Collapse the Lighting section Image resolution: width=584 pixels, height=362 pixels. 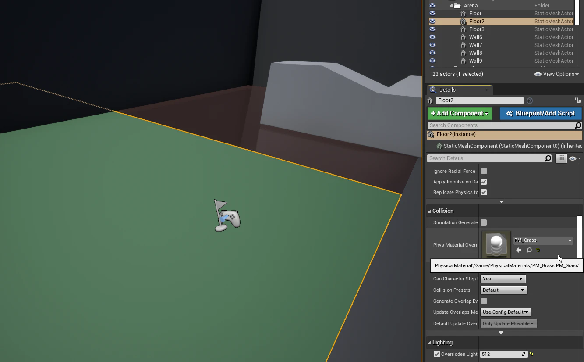coord(429,343)
